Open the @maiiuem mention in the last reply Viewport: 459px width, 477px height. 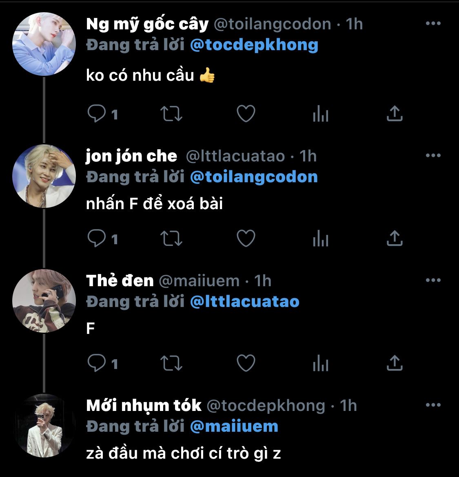[234, 426]
